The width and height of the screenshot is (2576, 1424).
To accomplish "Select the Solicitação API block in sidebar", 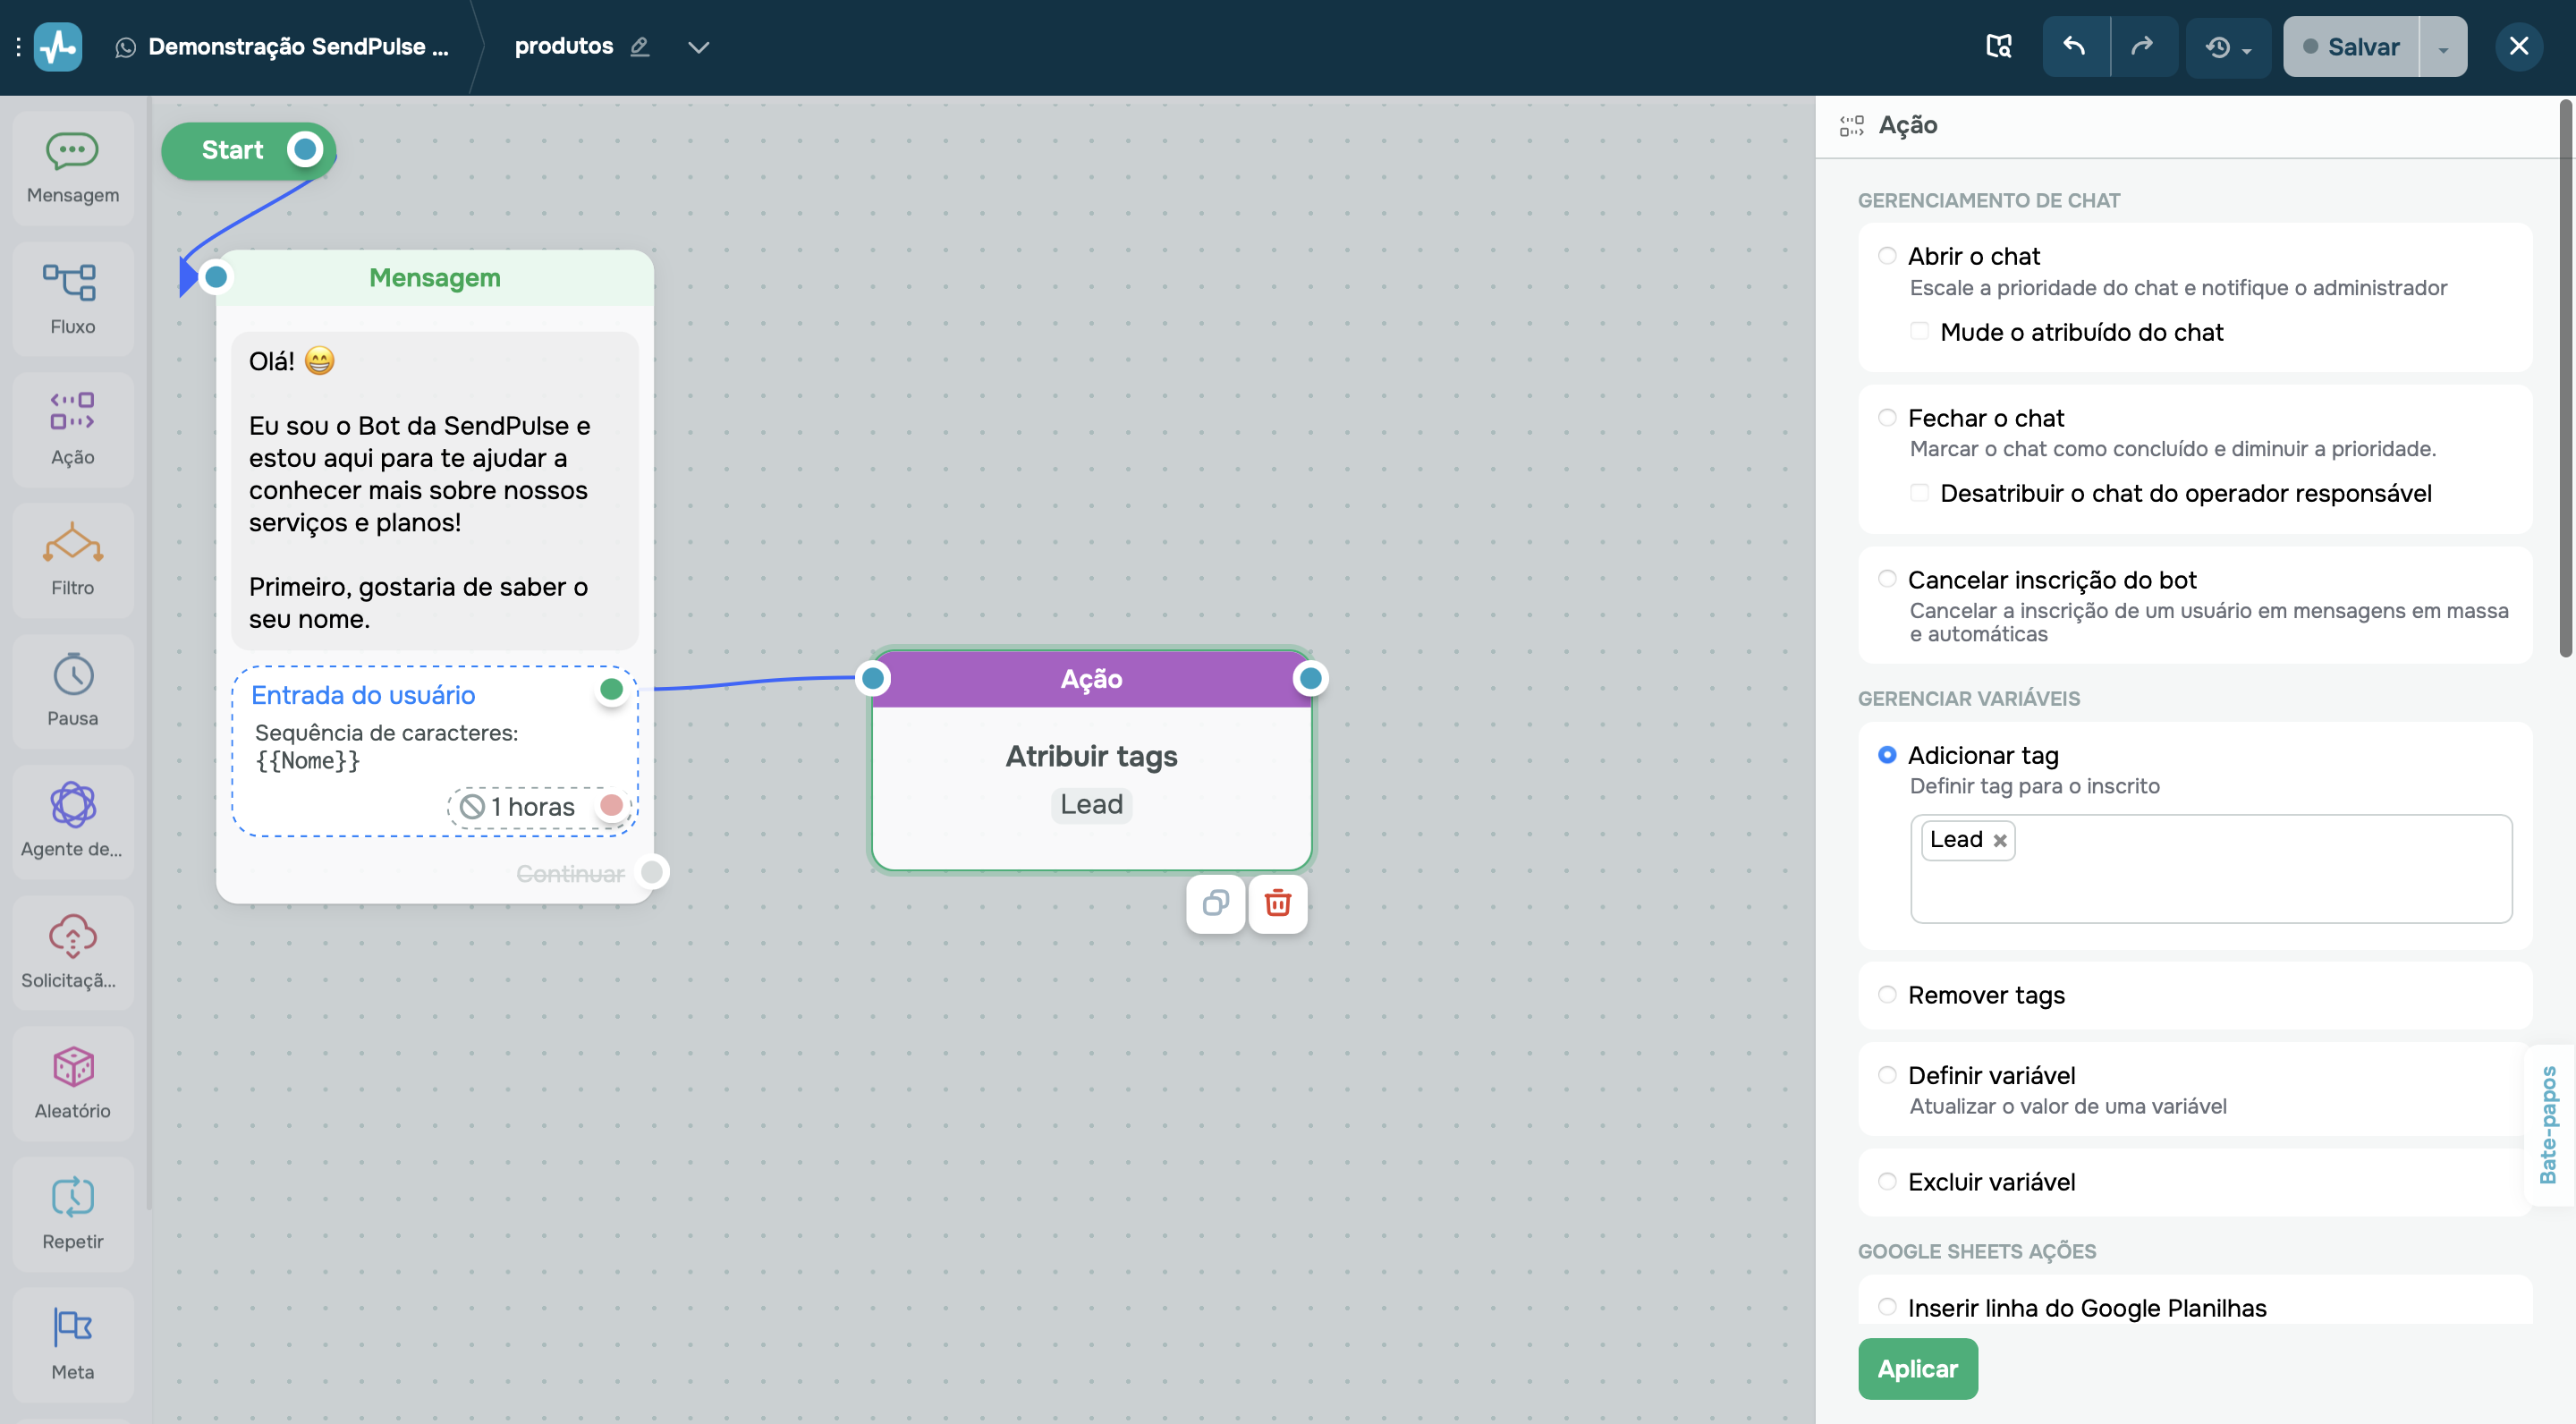I will 73,952.
